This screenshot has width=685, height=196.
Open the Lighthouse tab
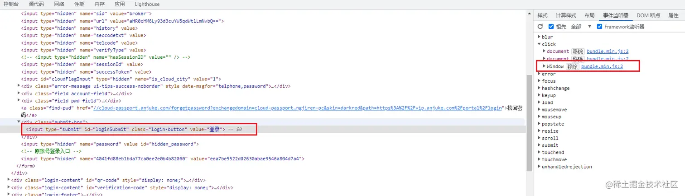[x=147, y=4]
